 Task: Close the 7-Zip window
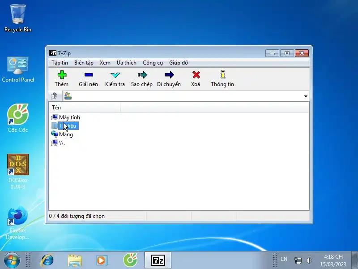pyautogui.click(x=302, y=53)
